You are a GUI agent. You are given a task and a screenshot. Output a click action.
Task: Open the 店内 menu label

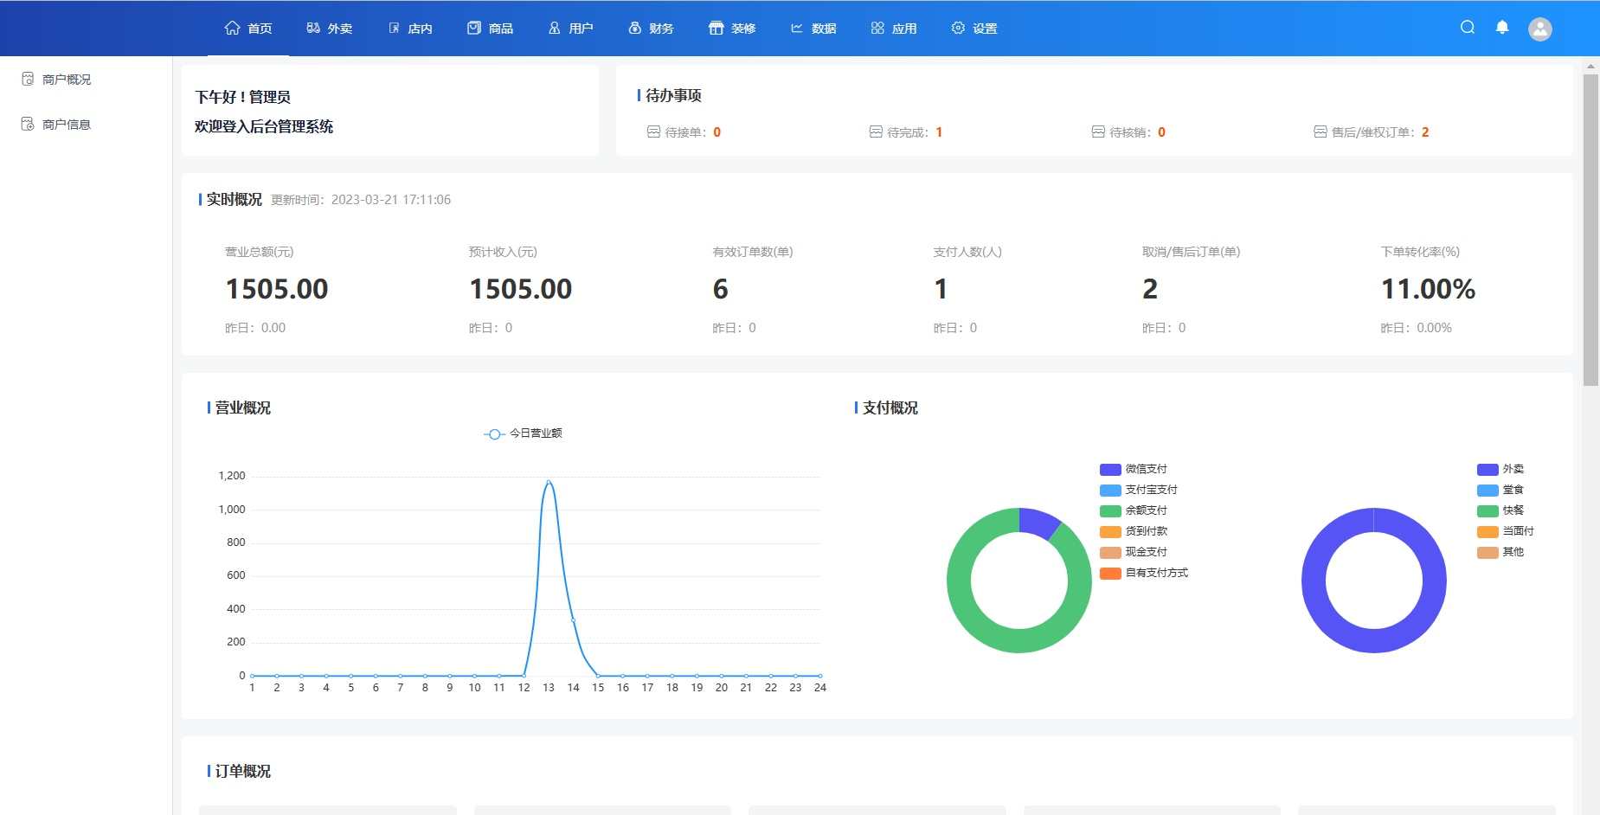pos(420,29)
